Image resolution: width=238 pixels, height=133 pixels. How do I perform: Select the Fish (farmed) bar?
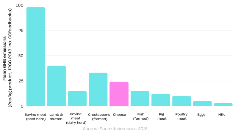pyautogui.click(x=140, y=98)
